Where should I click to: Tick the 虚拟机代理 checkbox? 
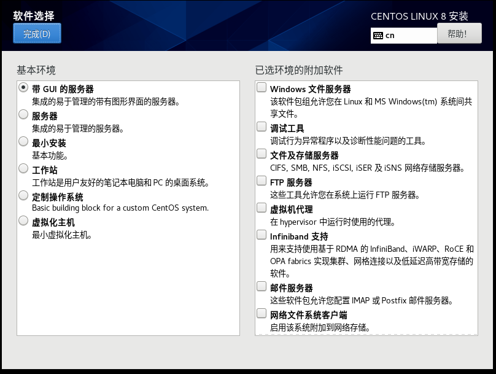[x=262, y=208]
